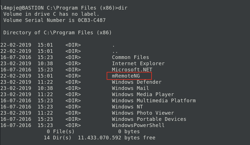Click the Internet Explorer directory name

pyautogui.click(x=138, y=64)
